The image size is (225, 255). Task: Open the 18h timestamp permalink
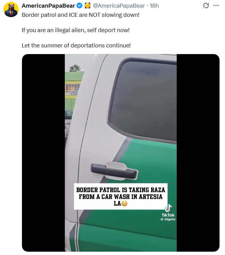154,6
